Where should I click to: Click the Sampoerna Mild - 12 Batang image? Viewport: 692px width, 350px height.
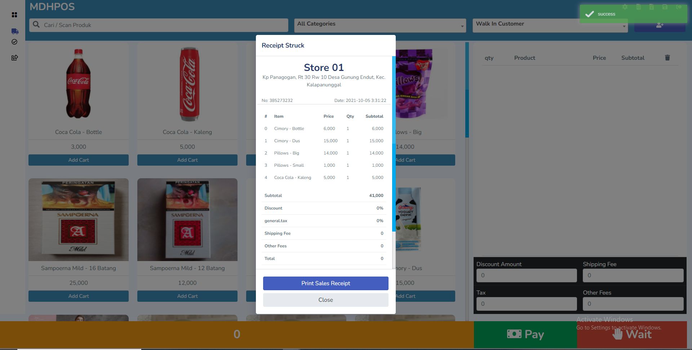[x=187, y=220]
